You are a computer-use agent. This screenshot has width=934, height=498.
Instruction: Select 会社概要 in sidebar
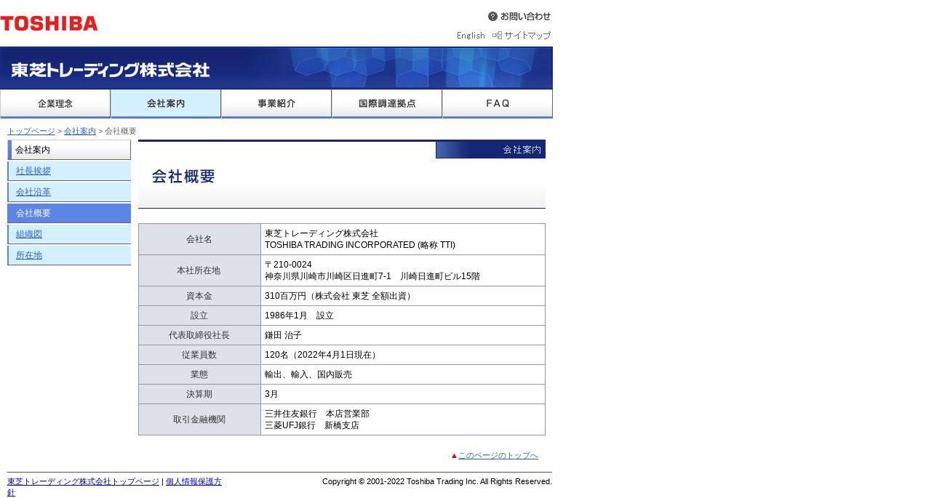(x=69, y=213)
